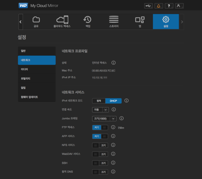The width and height of the screenshot is (202, 179).
Task: Open 네트워크 network settings section
Action: [x=37, y=60]
